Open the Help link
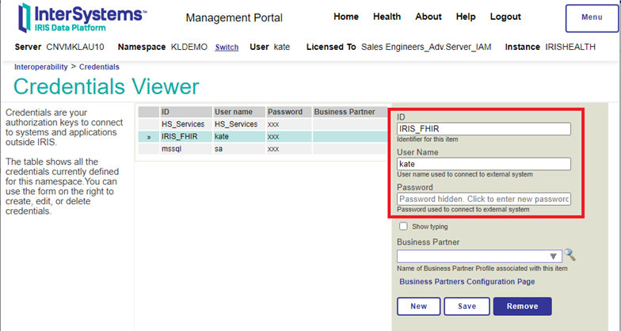Screen dimensions: 621x331 (466, 17)
